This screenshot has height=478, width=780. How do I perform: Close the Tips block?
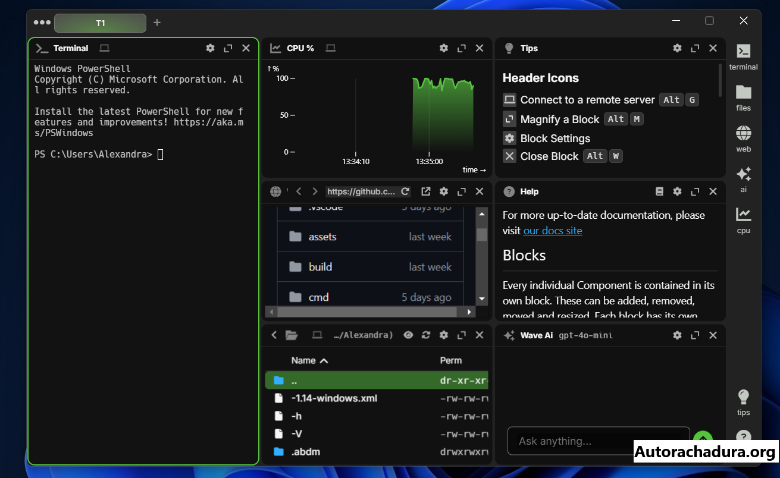pos(713,48)
